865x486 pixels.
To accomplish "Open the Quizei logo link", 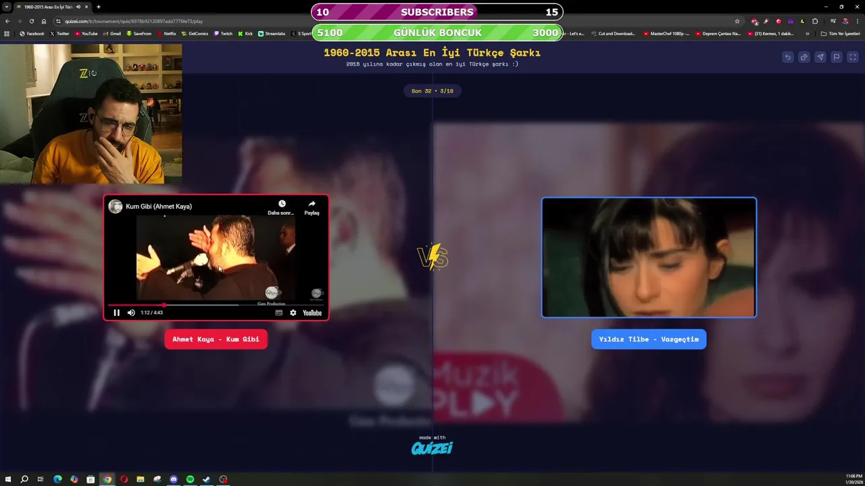I will (x=432, y=448).
